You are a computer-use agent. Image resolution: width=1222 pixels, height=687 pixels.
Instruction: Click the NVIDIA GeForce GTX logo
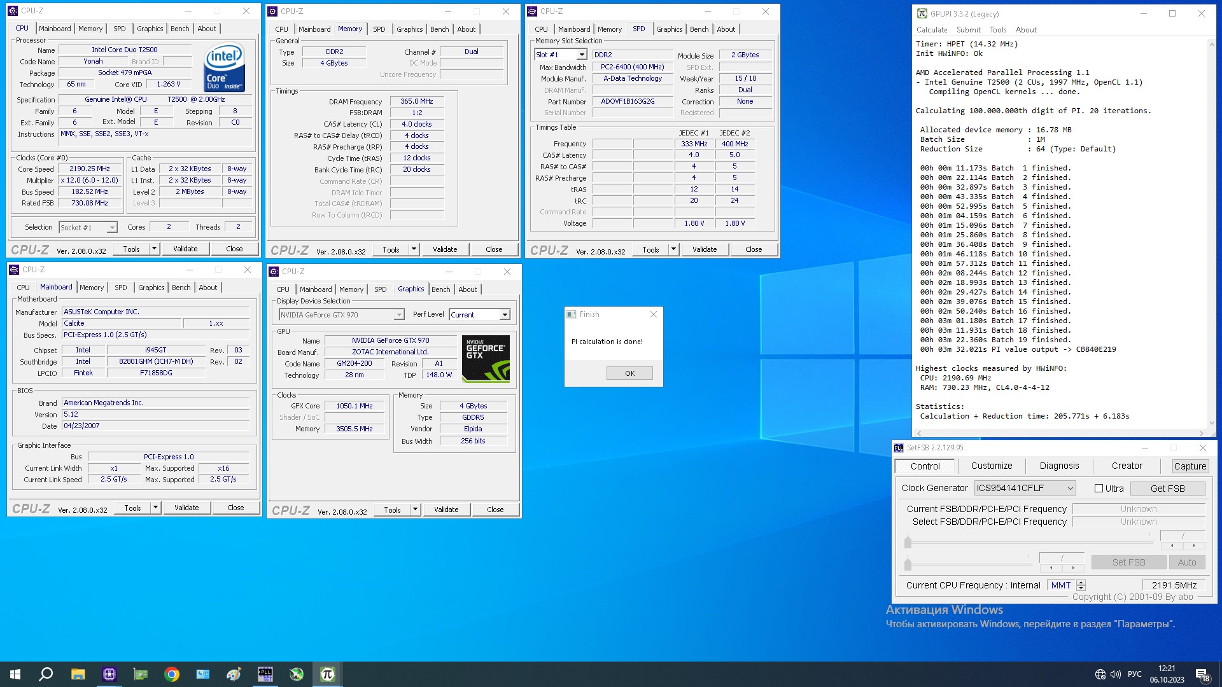[x=486, y=358]
